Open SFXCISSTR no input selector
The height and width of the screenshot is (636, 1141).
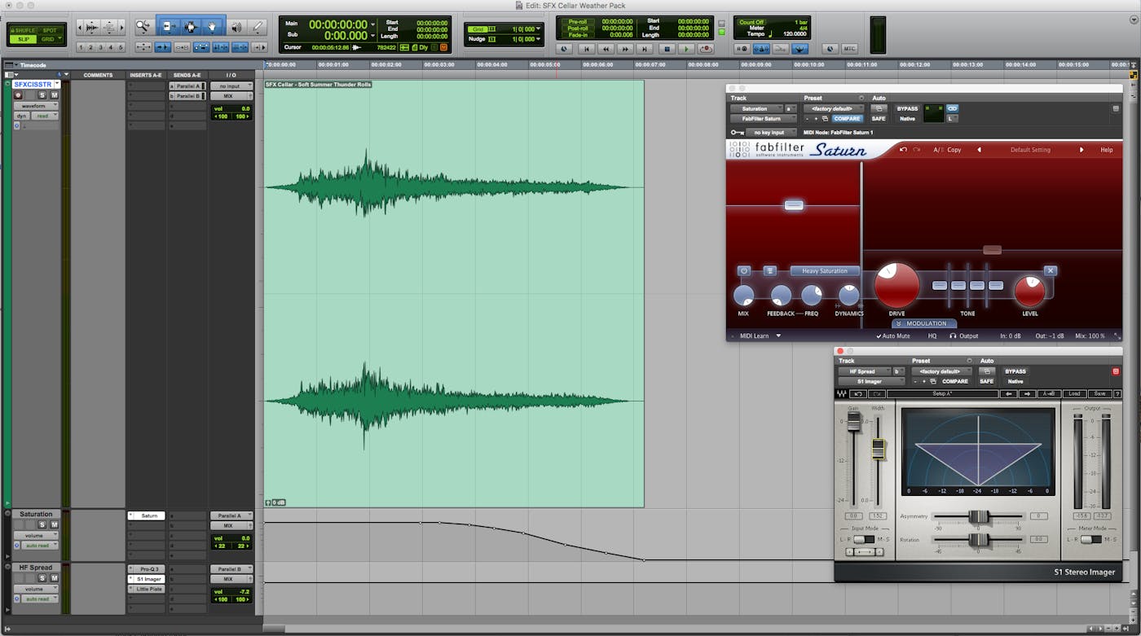(231, 86)
